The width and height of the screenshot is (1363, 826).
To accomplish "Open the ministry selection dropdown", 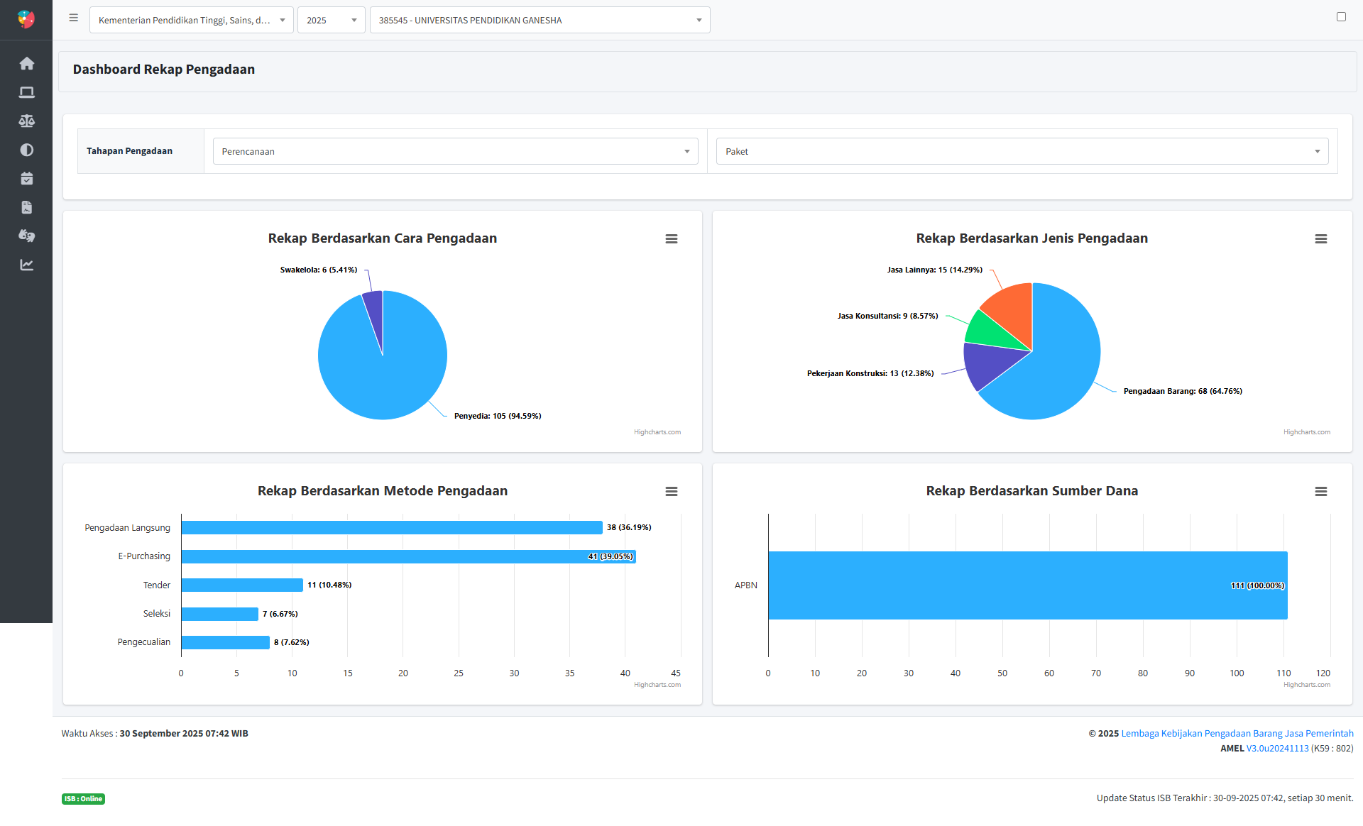I will click(x=191, y=20).
